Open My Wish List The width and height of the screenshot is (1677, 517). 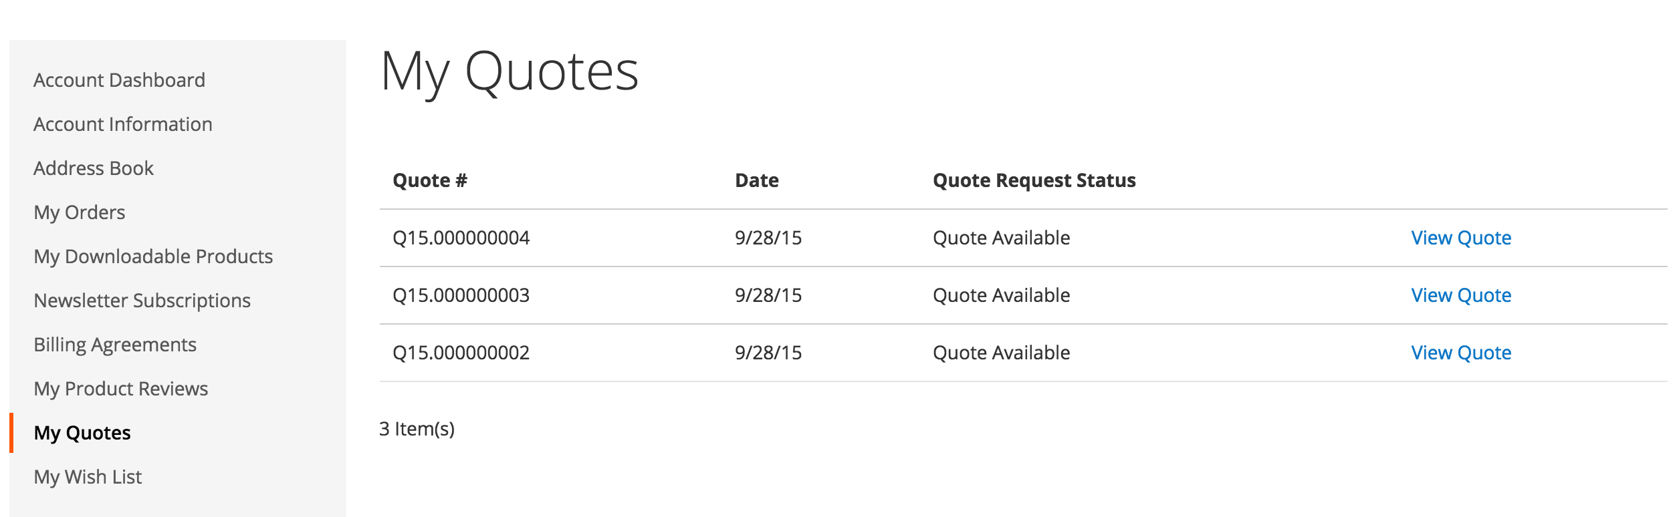pos(88,477)
